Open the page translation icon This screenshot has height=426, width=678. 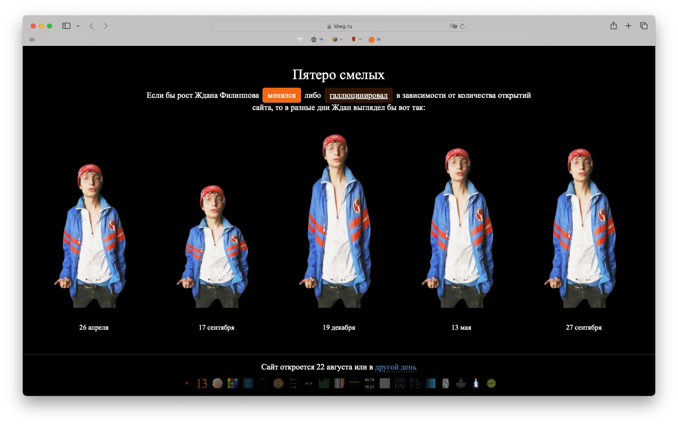[x=453, y=26]
